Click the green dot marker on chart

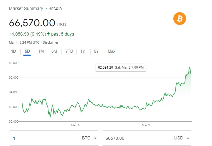pyautogui.click(x=121, y=107)
